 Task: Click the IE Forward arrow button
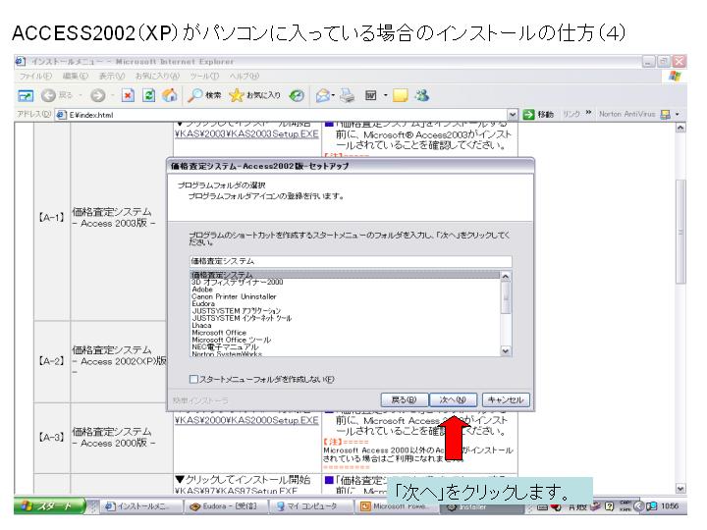click(x=97, y=95)
